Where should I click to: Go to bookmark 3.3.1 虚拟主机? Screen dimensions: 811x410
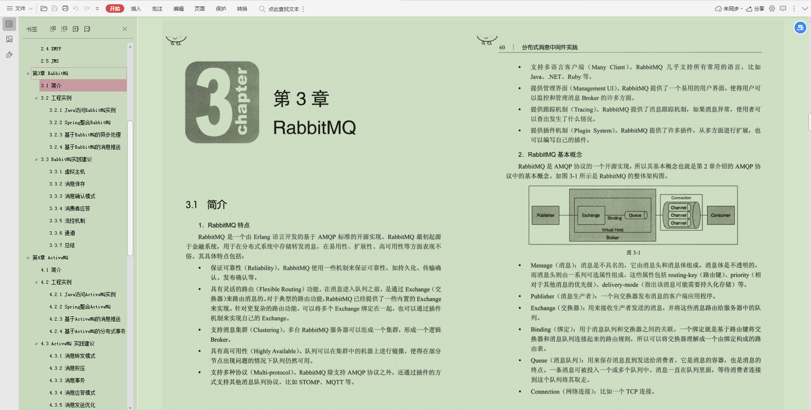(67, 172)
